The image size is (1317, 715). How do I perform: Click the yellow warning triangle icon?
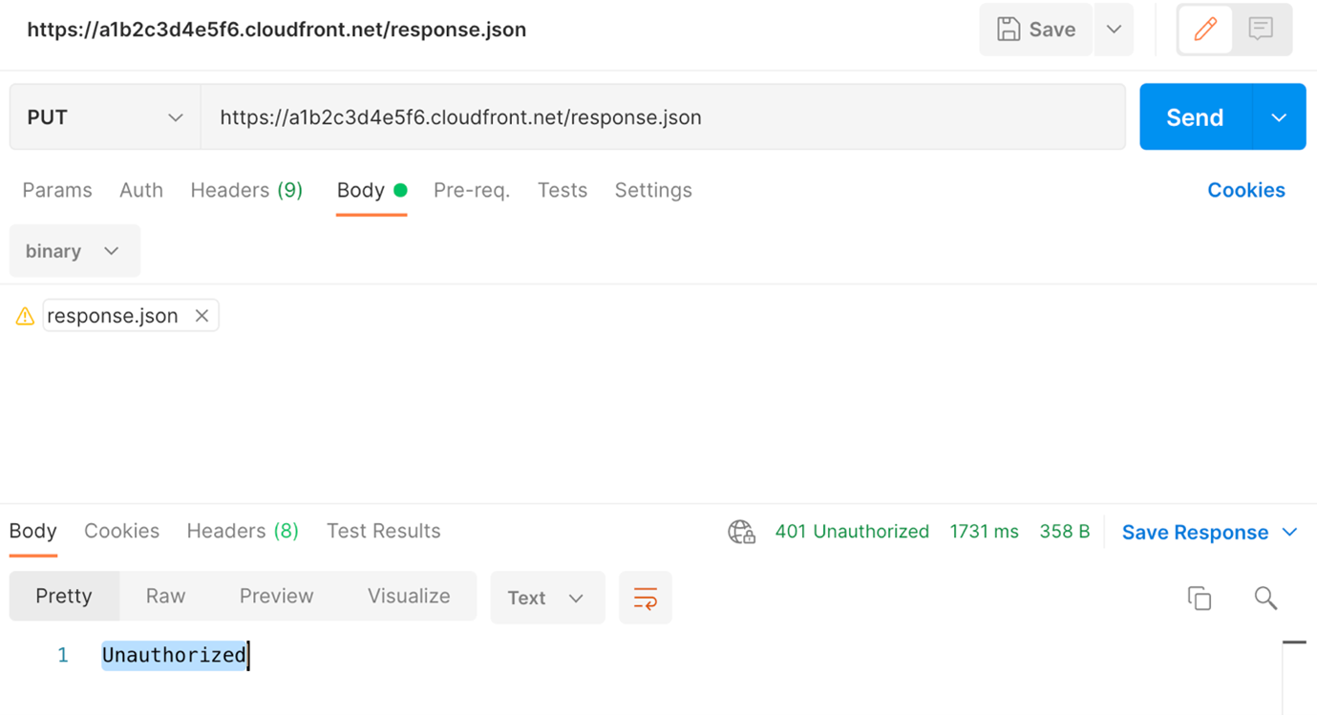(x=25, y=316)
